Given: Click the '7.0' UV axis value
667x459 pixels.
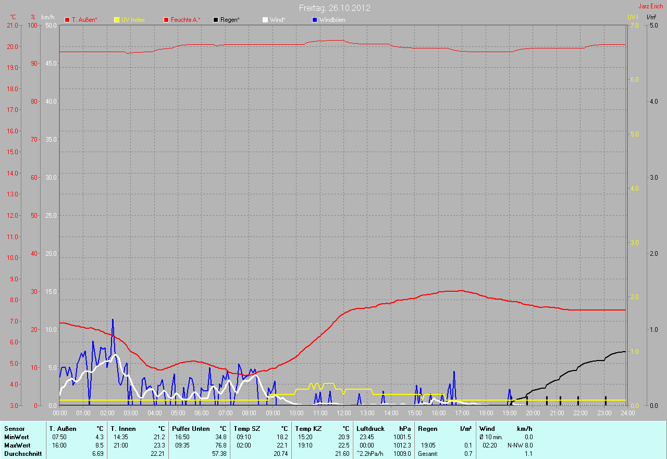Looking at the screenshot, I should 634,25.
